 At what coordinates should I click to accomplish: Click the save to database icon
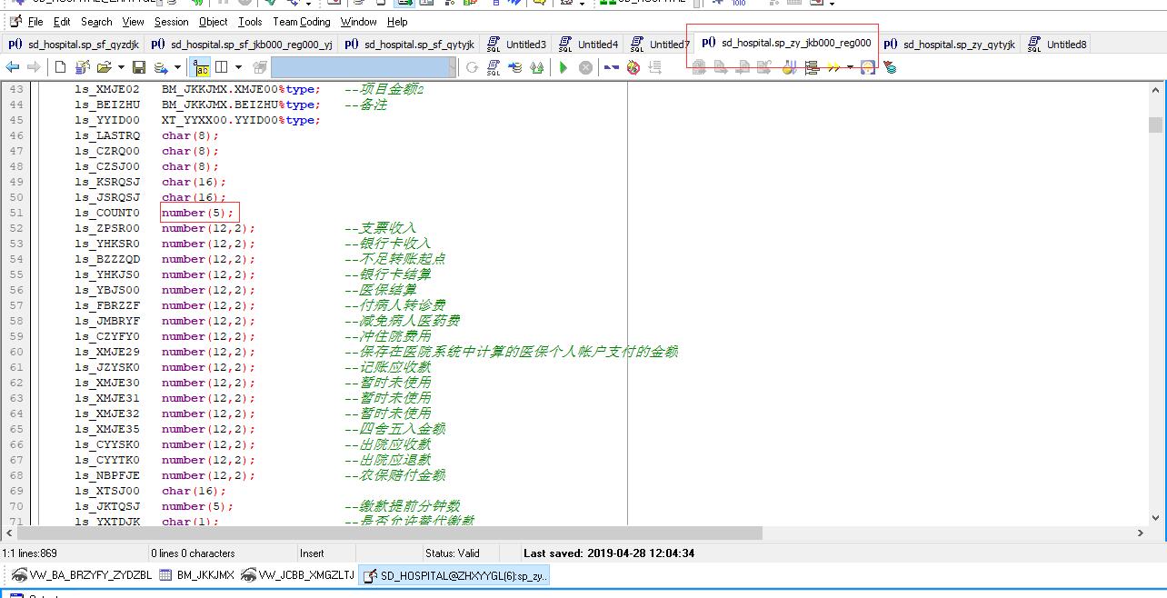click(x=161, y=67)
